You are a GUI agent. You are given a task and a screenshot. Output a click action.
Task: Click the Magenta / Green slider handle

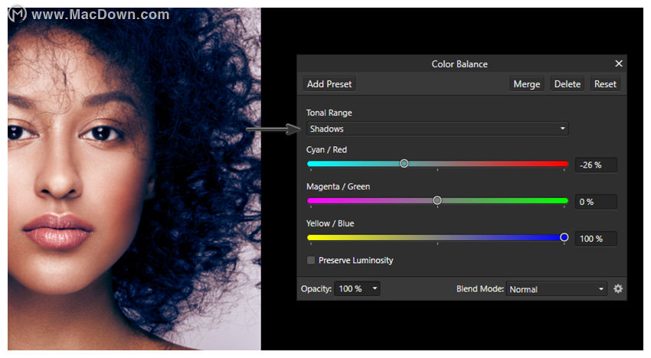coord(437,200)
